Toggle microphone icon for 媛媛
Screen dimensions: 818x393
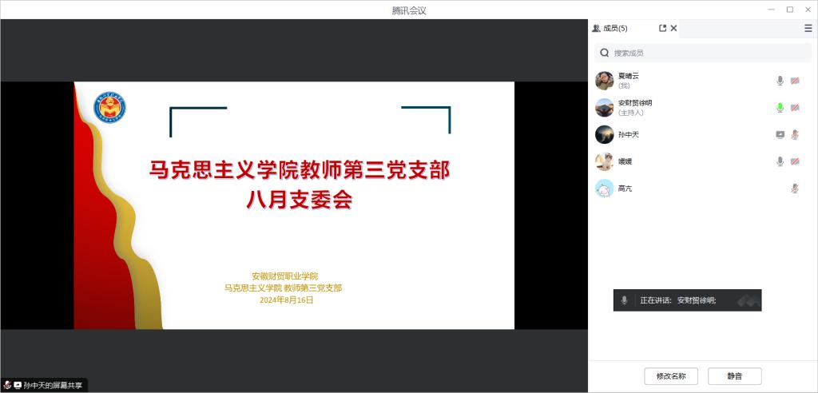pos(780,161)
